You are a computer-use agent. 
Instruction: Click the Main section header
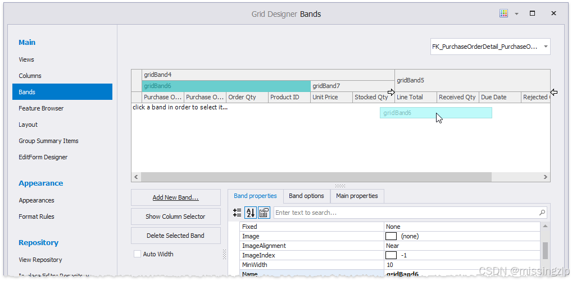coord(27,42)
